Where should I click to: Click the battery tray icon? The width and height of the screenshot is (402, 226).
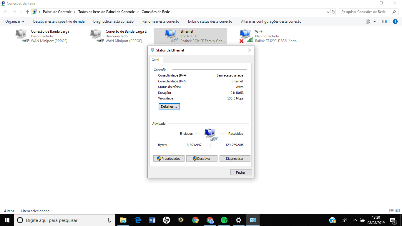[363, 220]
